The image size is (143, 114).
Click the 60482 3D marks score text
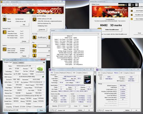(111, 25)
